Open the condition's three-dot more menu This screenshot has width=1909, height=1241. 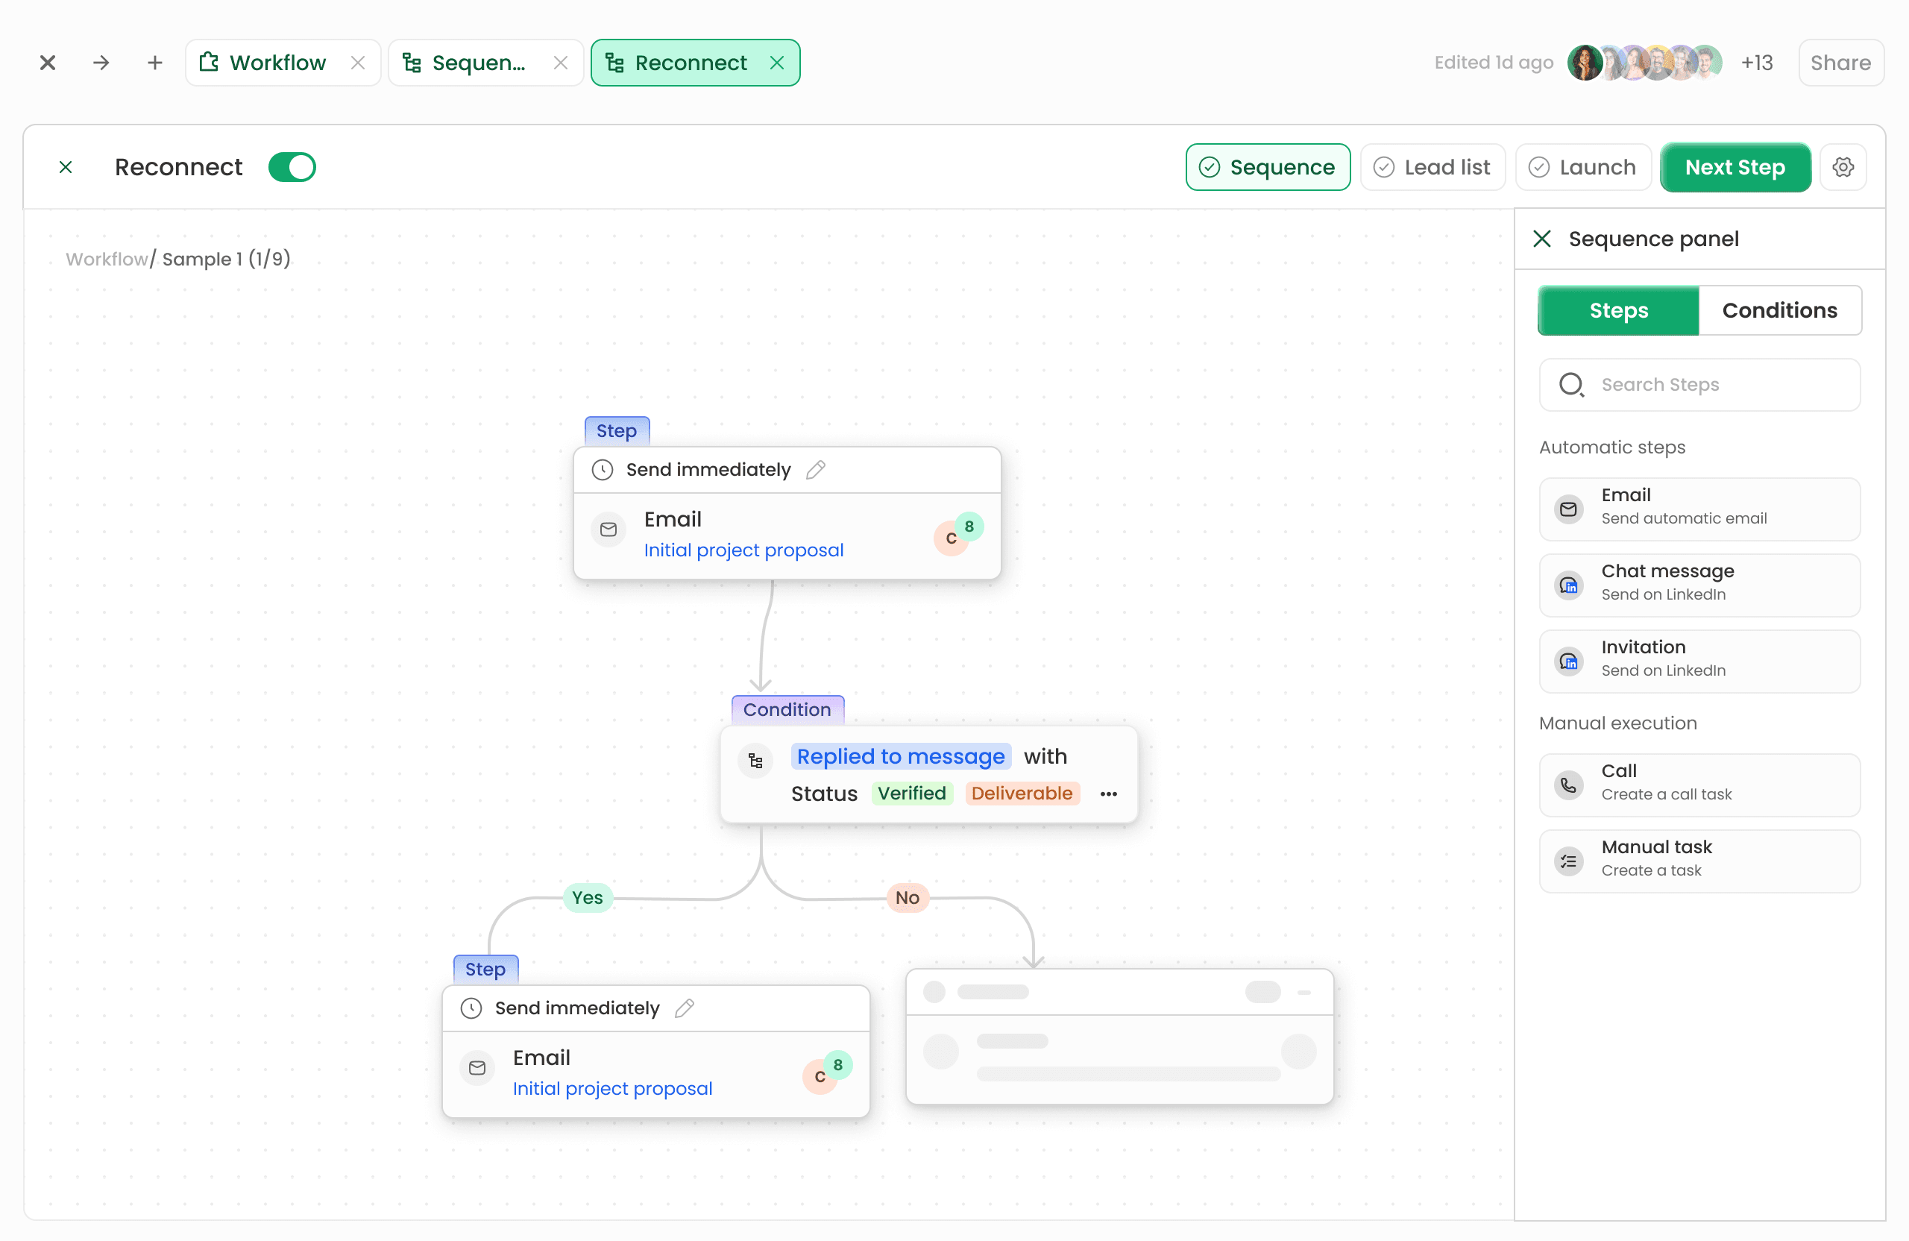(1109, 794)
